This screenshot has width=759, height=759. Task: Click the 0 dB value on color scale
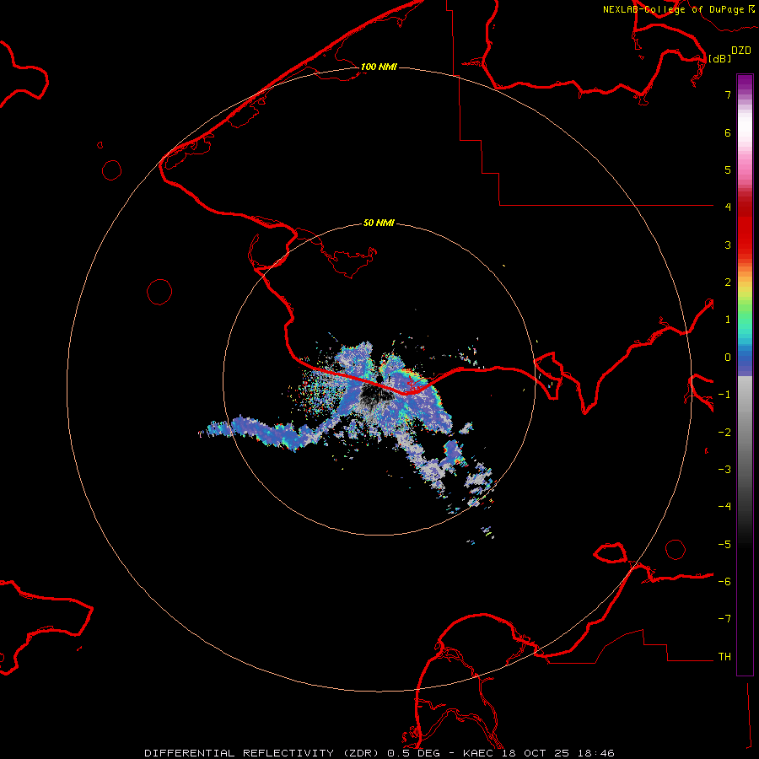[728, 358]
